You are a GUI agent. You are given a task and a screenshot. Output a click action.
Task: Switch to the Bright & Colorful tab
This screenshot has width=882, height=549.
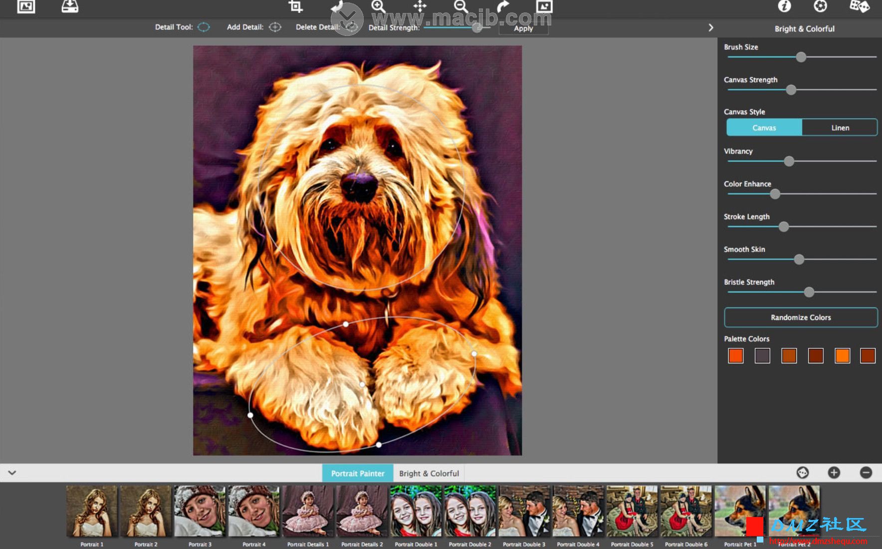tap(429, 473)
